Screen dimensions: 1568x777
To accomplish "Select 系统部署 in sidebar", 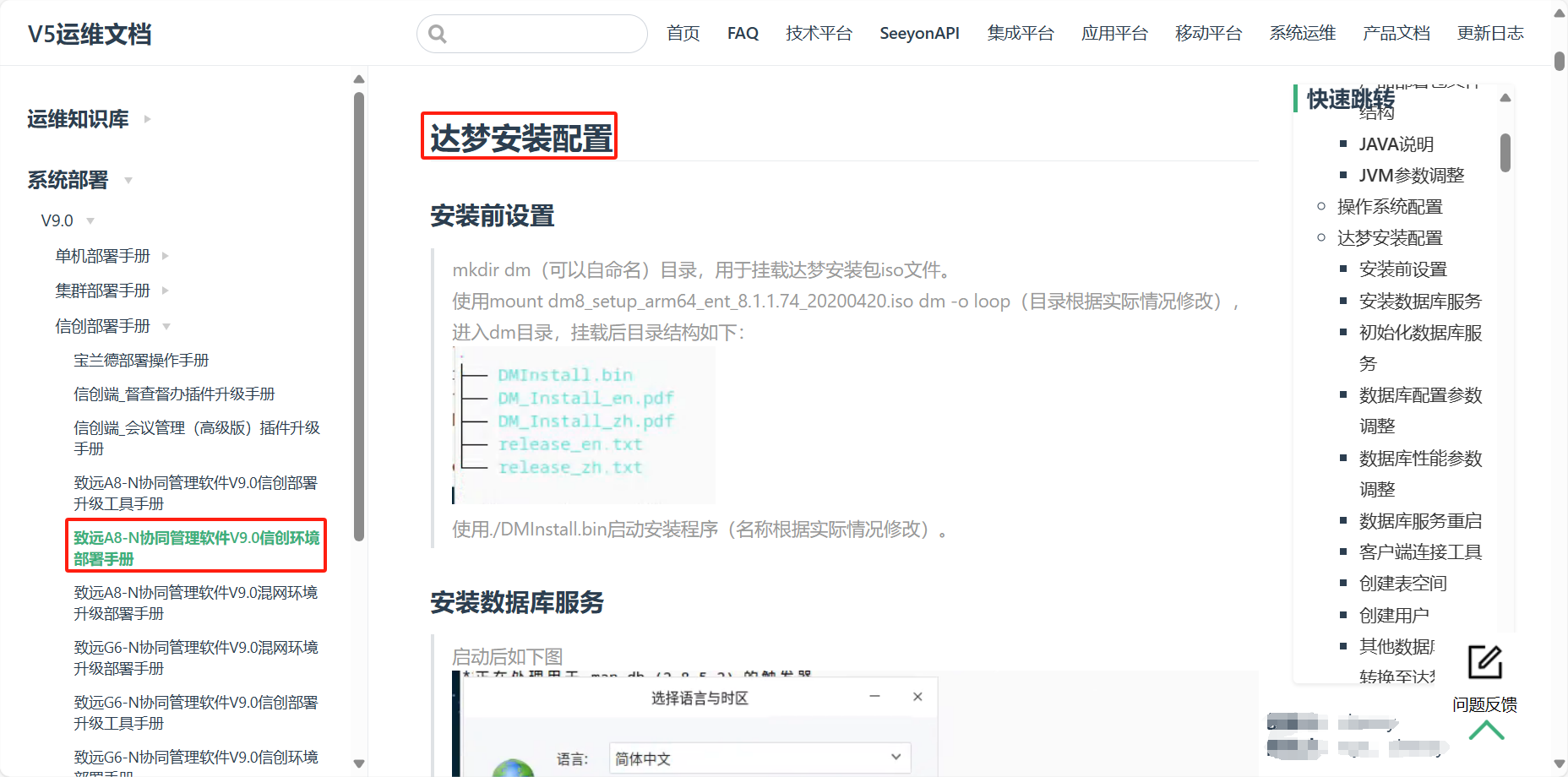I will [68, 180].
